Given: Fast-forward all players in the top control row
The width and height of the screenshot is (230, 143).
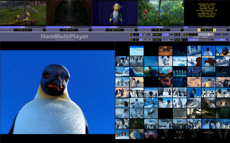Looking at the screenshot, I should [179, 35].
